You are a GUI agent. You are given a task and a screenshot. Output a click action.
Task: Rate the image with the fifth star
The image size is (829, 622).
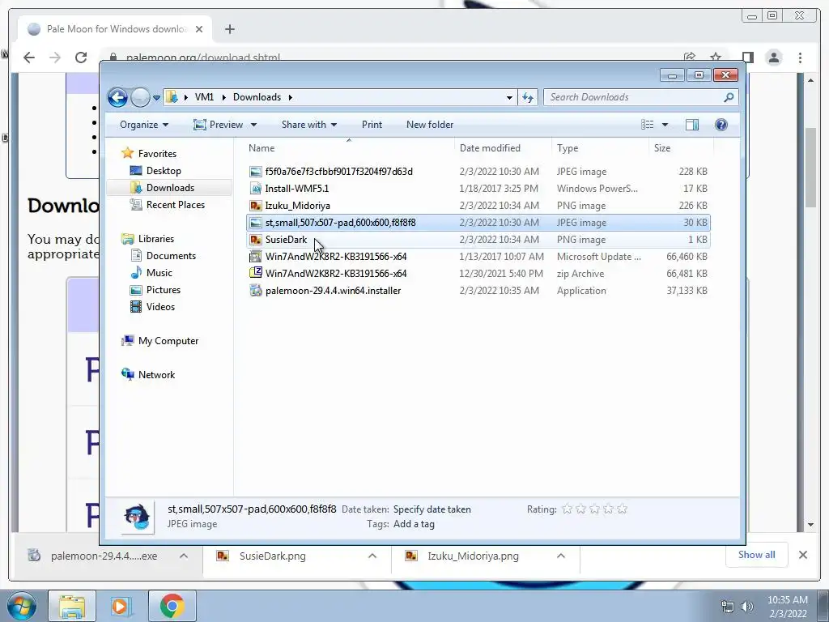pos(623,509)
